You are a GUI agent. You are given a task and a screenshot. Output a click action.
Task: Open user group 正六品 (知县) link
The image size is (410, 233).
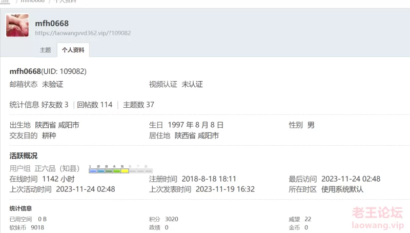(57, 168)
